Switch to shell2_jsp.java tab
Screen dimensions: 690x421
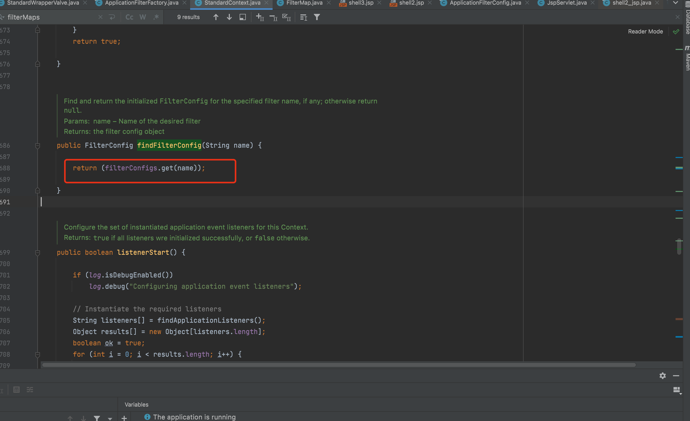click(632, 3)
